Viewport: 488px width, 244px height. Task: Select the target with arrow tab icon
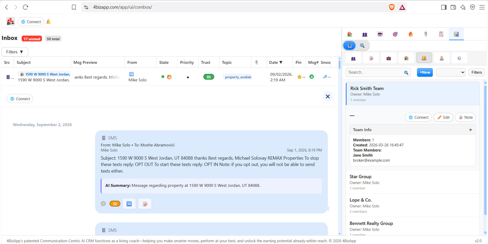tap(395, 34)
